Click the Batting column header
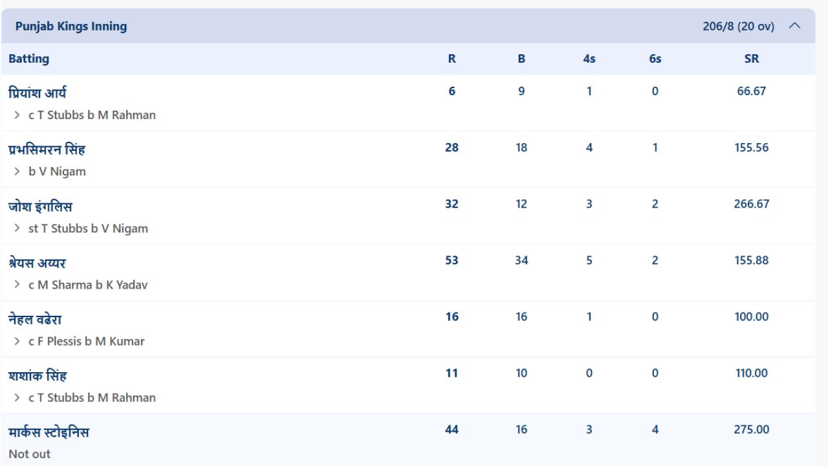828x466 pixels. tap(28, 58)
